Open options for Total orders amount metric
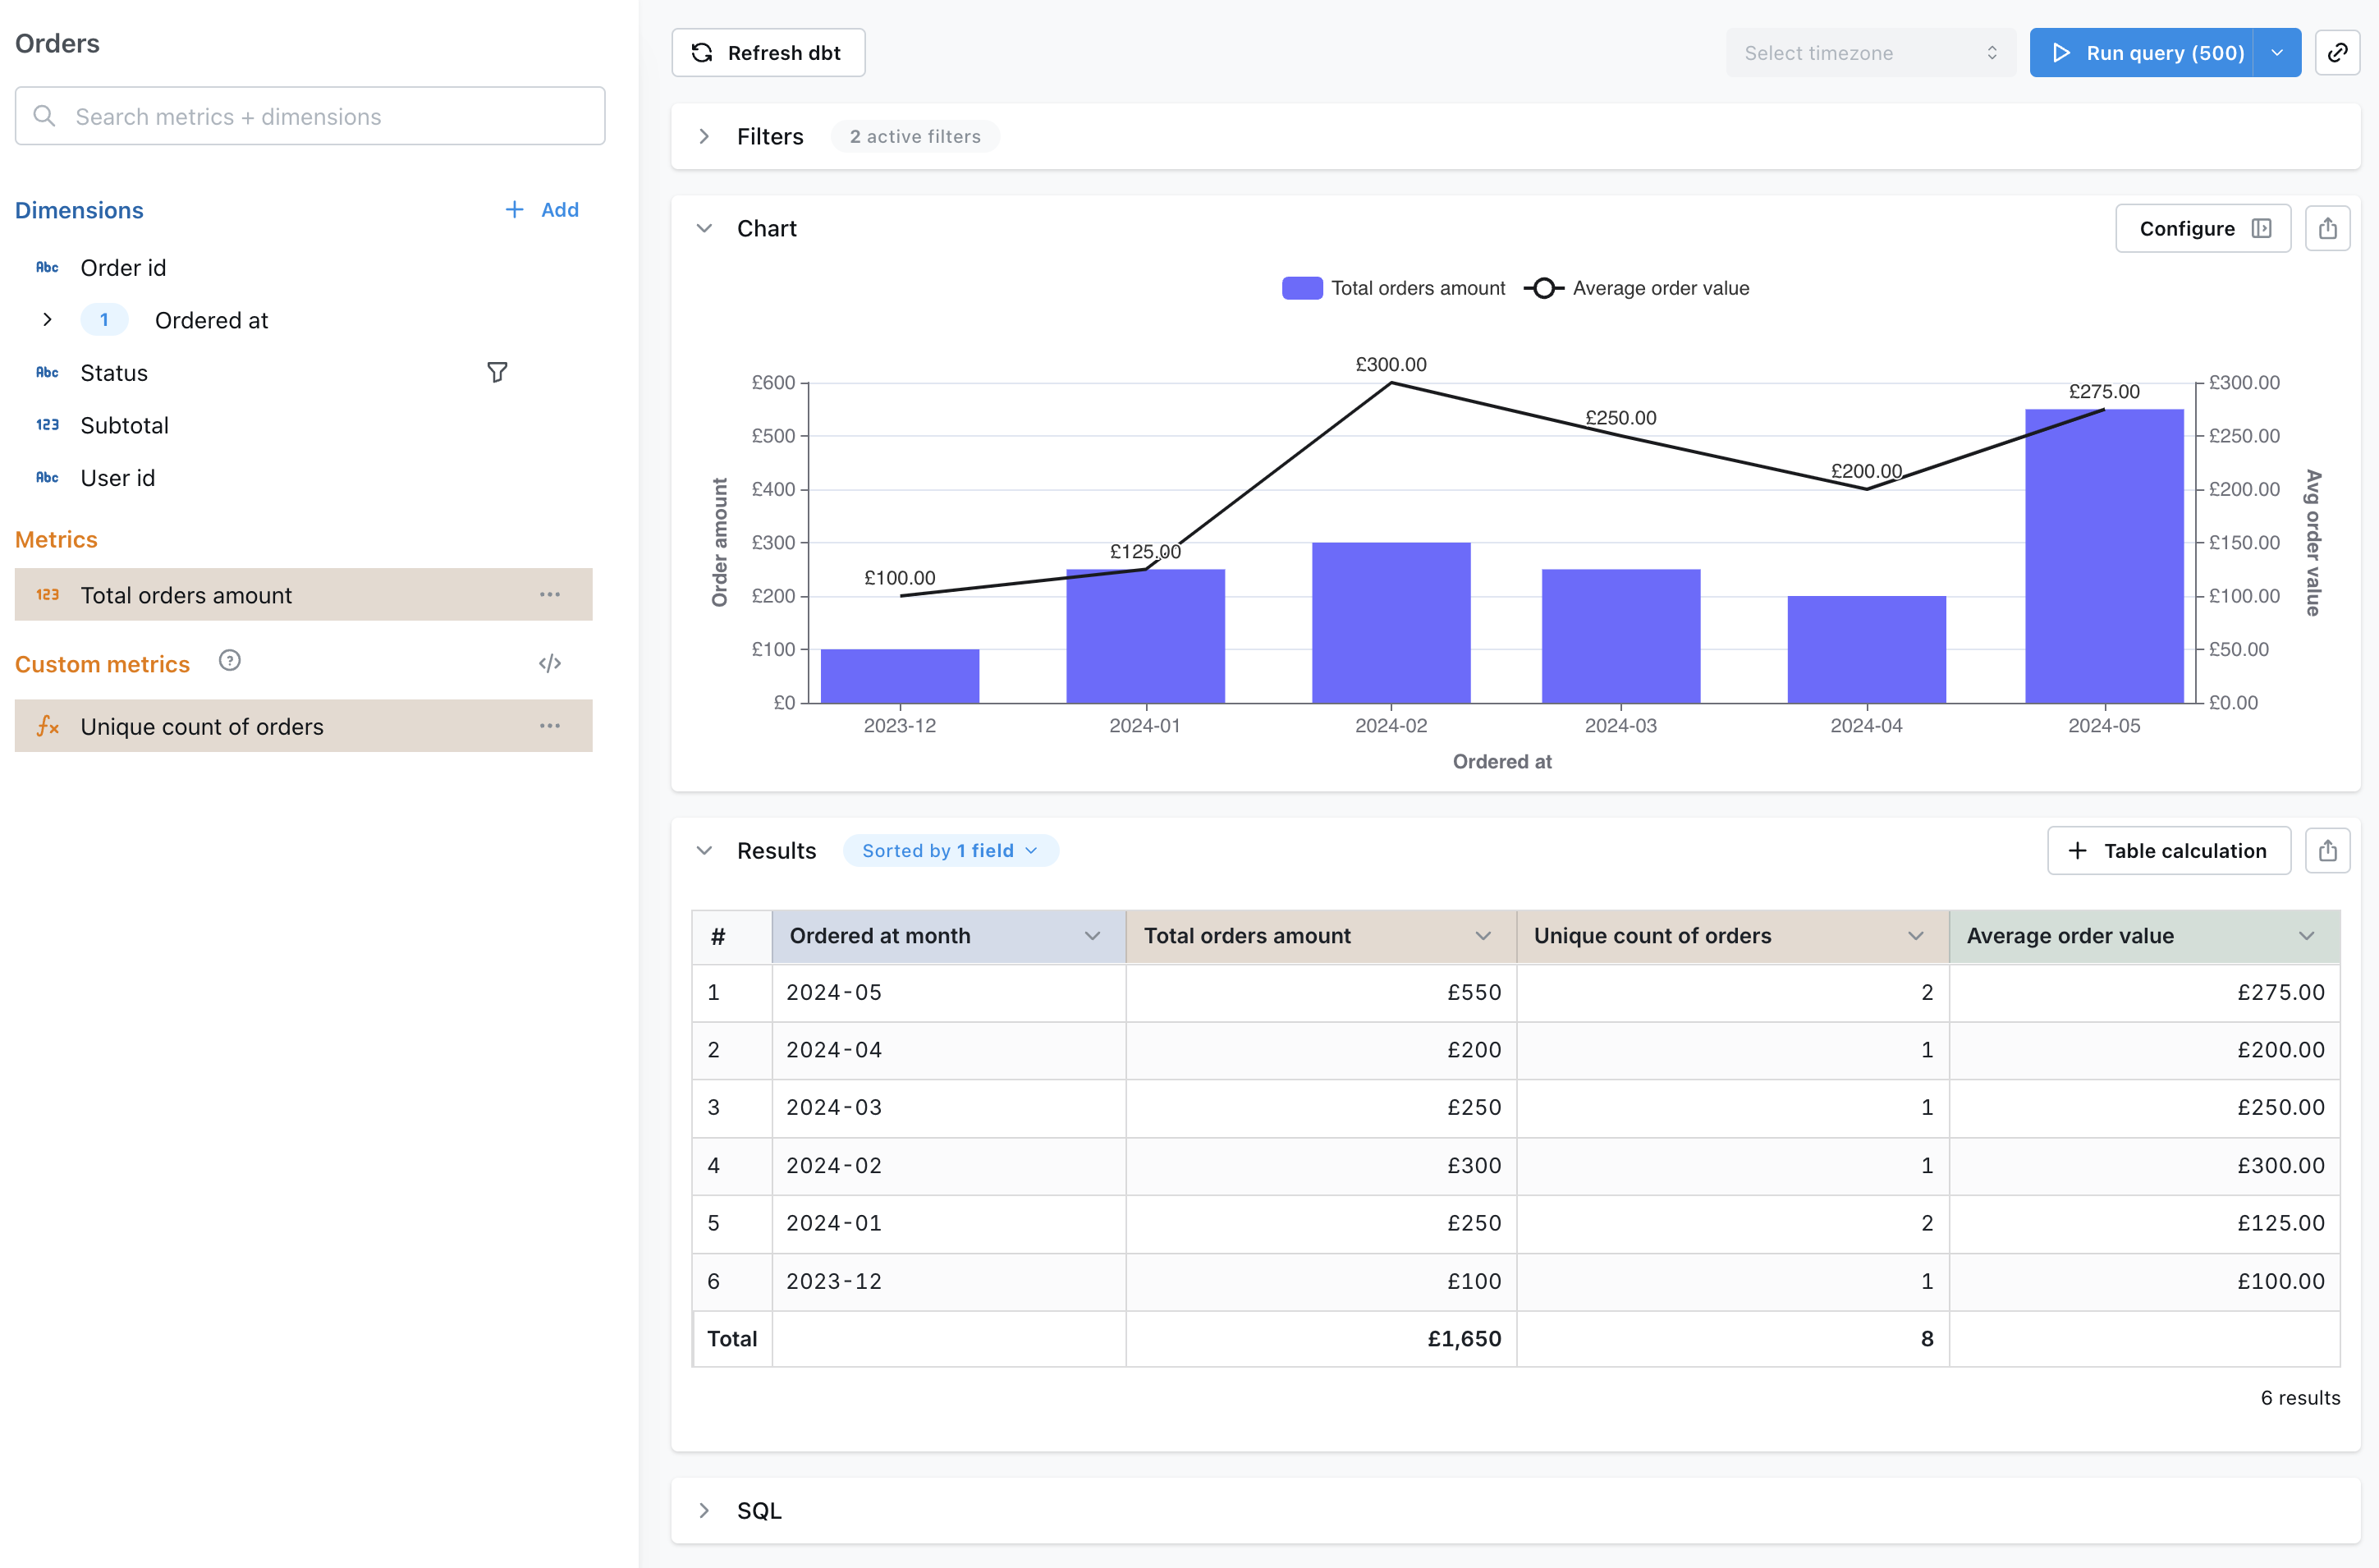Screen dimensions: 2379x1568 (x=549, y=595)
